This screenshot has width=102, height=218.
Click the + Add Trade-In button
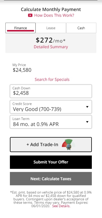coord(51,144)
